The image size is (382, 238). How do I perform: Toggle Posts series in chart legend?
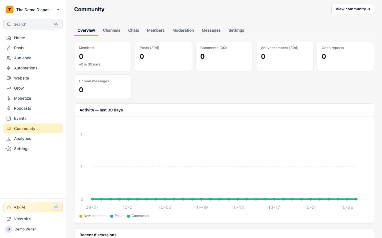click(117, 216)
